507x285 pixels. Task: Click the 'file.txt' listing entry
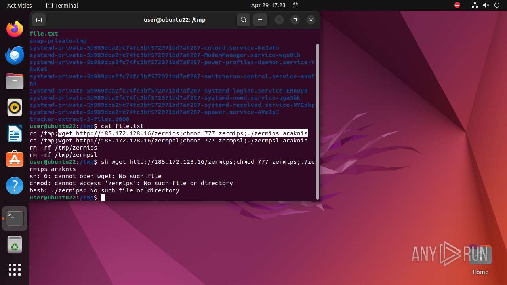click(44, 34)
